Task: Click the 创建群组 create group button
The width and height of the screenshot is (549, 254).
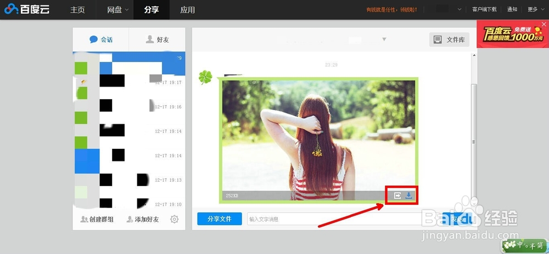Action: (97, 219)
